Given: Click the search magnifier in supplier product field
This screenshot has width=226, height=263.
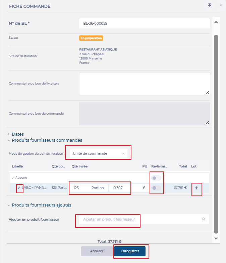Looking at the screenshot, I should [x=204, y=219].
